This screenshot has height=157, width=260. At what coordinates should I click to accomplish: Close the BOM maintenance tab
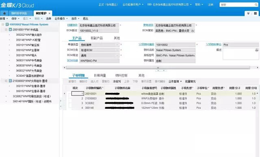[x=50, y=13]
